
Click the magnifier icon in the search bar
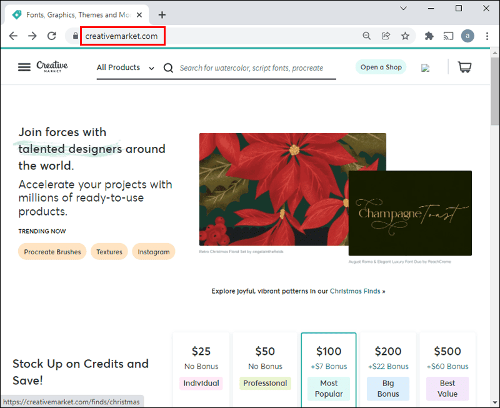point(167,67)
